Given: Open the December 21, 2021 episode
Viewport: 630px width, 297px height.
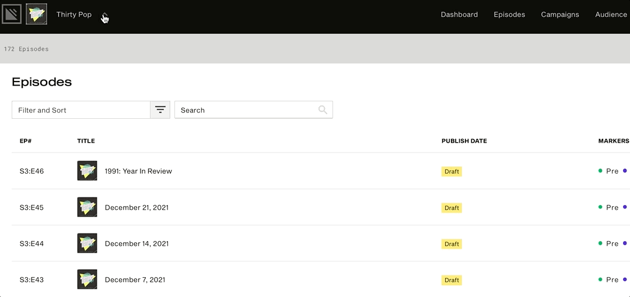Looking at the screenshot, I should coord(136,207).
